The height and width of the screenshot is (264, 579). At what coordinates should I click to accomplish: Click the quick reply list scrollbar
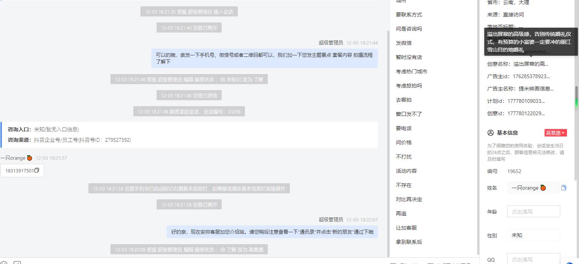coord(478,127)
